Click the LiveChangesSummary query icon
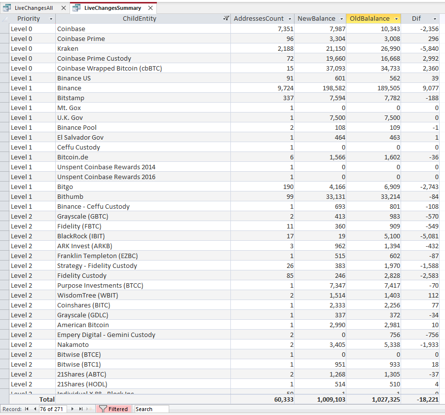 tap(76, 8)
